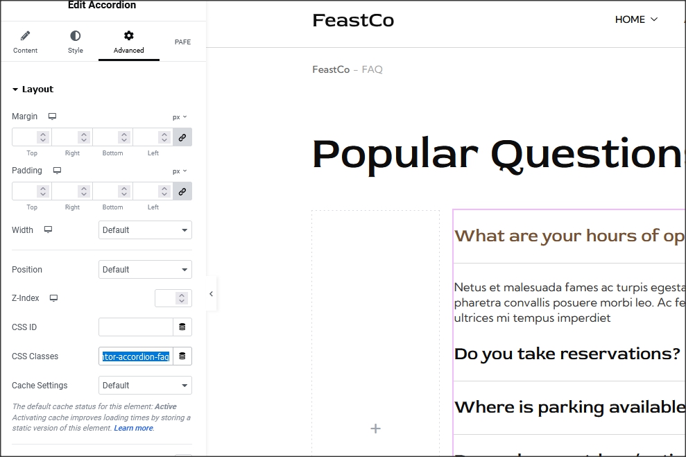686x457 pixels.
Task: Open Cache Settings dropdown
Action: click(145, 386)
